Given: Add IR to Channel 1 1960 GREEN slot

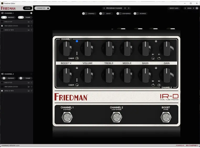Looking at the screenshot, I should (31, 26).
